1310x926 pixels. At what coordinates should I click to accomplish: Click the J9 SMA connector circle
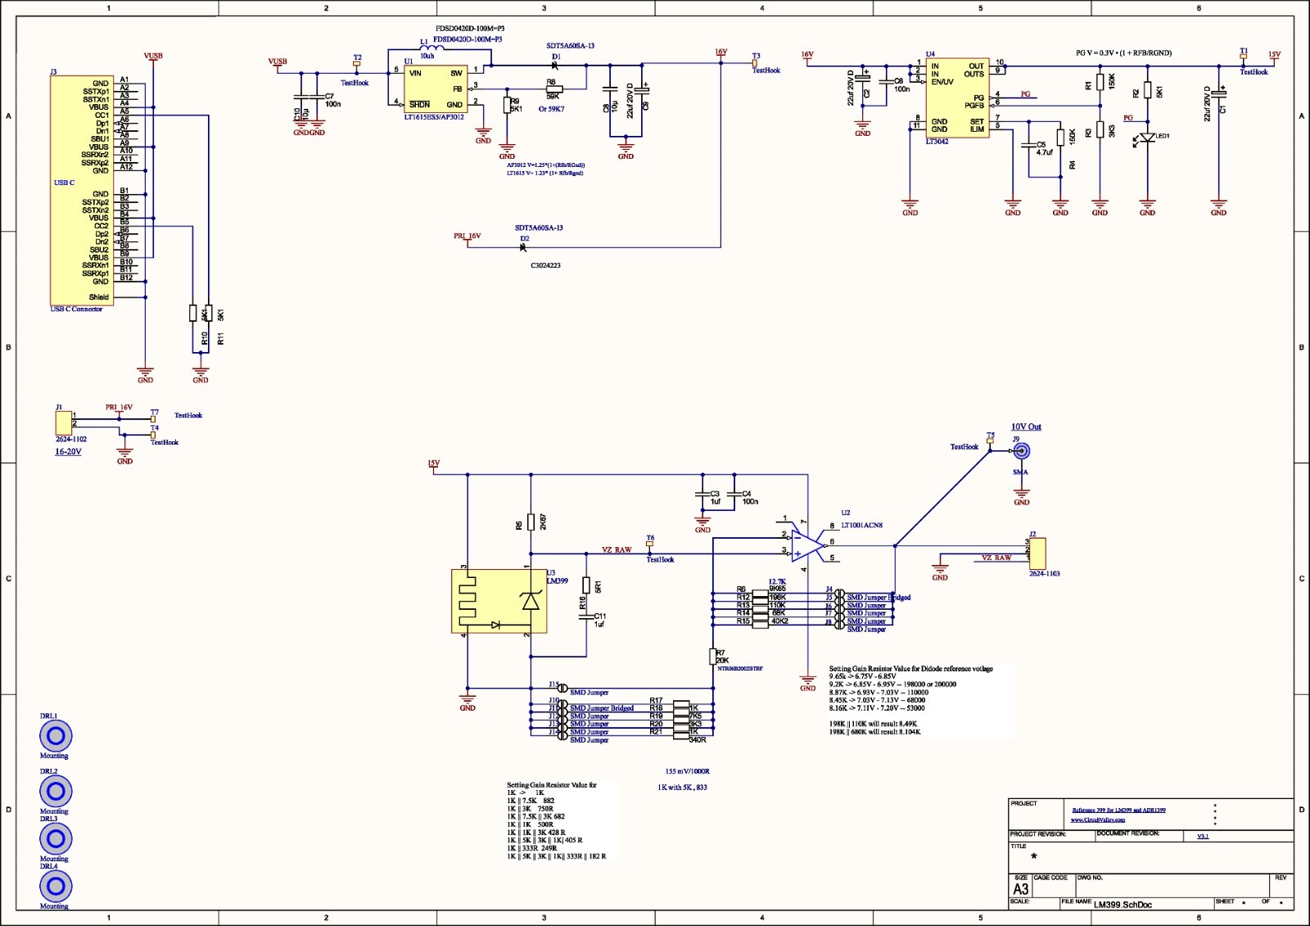[1021, 450]
